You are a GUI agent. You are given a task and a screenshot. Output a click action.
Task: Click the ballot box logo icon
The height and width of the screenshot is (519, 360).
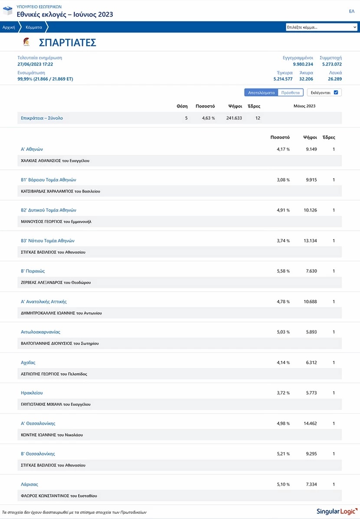(x=8, y=10)
